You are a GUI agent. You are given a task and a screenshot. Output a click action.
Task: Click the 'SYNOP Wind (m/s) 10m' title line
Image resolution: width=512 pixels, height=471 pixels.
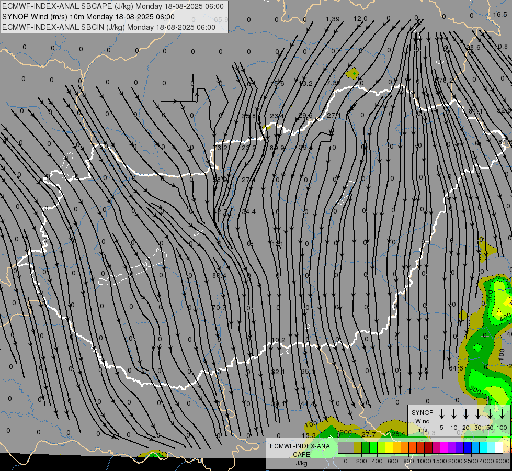pos(88,17)
